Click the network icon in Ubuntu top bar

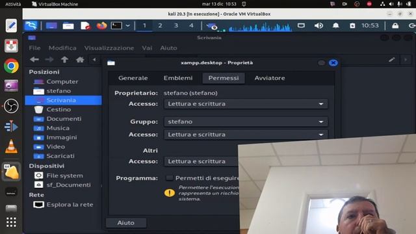[x=383, y=4]
